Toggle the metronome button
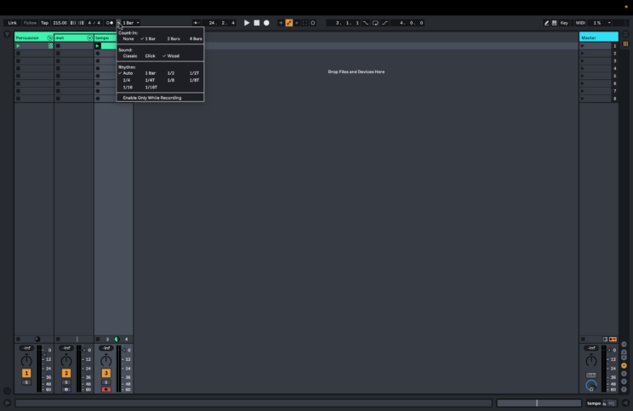 110,23
